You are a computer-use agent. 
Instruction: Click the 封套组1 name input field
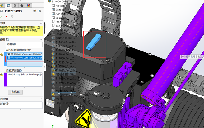pos(24,45)
